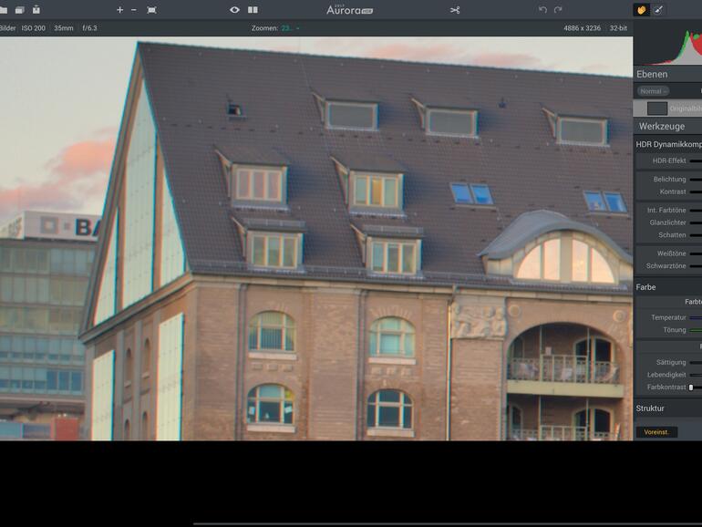This screenshot has width=702, height=527.
Task: Click the 32-bit depth indicator
Action: click(618, 27)
